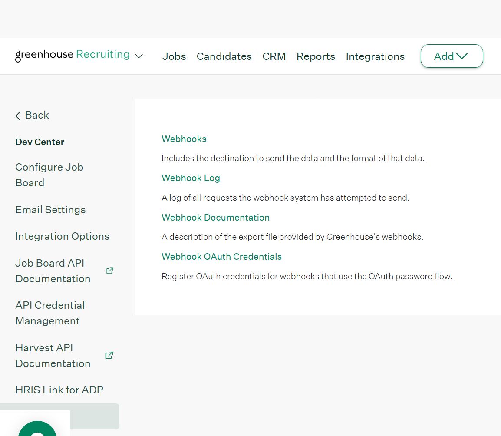Open Email Settings in sidebar
The image size is (501, 436).
pos(50,210)
